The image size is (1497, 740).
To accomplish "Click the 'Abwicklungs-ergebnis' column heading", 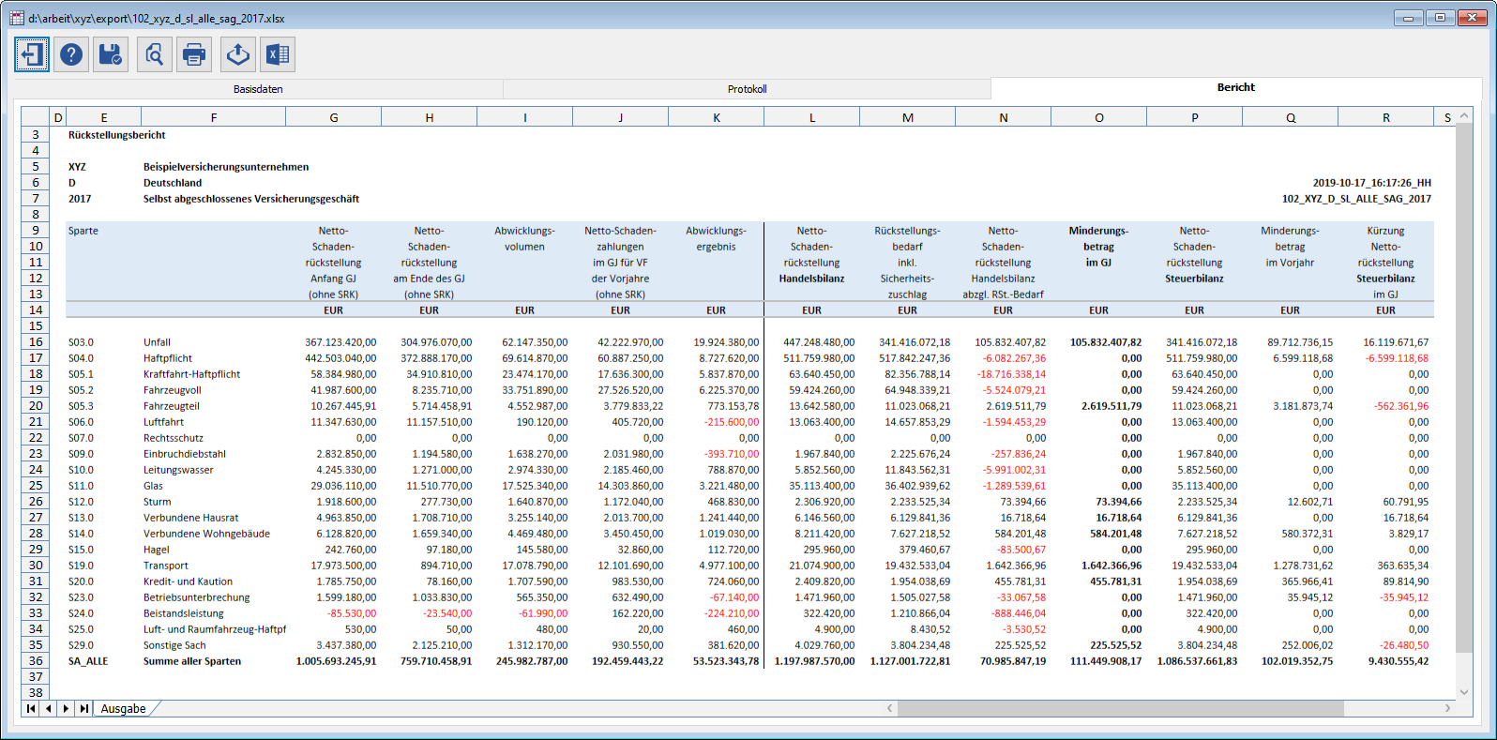I will coord(716,238).
